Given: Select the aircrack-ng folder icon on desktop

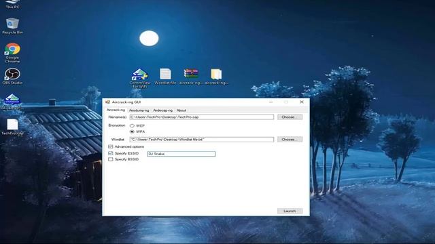Looking at the screenshot, I should 216,77.
